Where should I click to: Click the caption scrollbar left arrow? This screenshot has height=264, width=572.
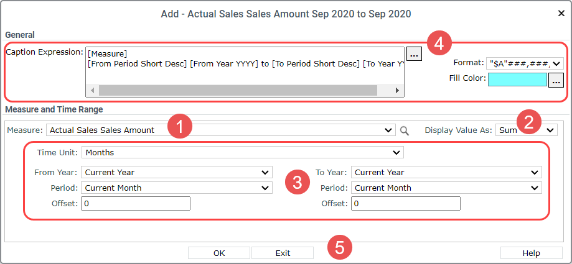pyautogui.click(x=92, y=90)
